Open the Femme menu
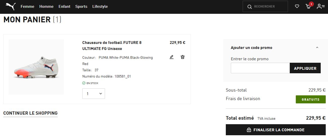Viewport: 328px width, 137px height. [27, 7]
